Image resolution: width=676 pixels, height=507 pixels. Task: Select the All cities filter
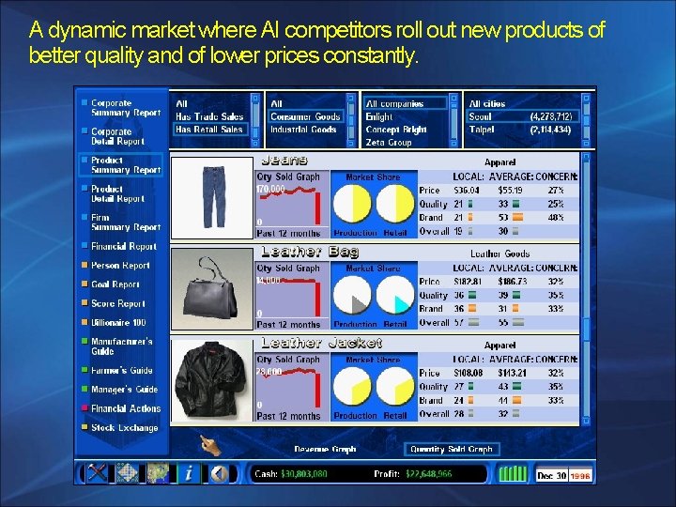[486, 104]
